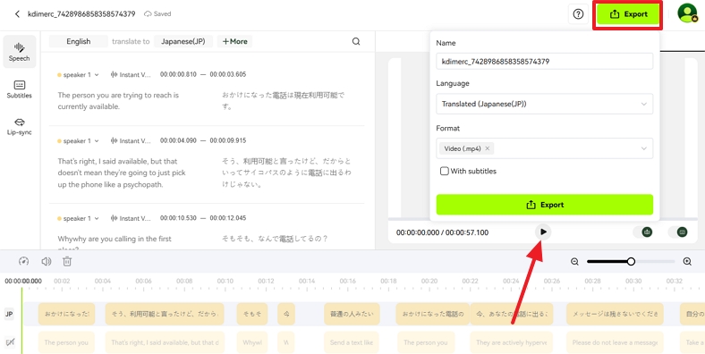
Task: Select the Japanese(JP) target language
Action: coord(183,41)
